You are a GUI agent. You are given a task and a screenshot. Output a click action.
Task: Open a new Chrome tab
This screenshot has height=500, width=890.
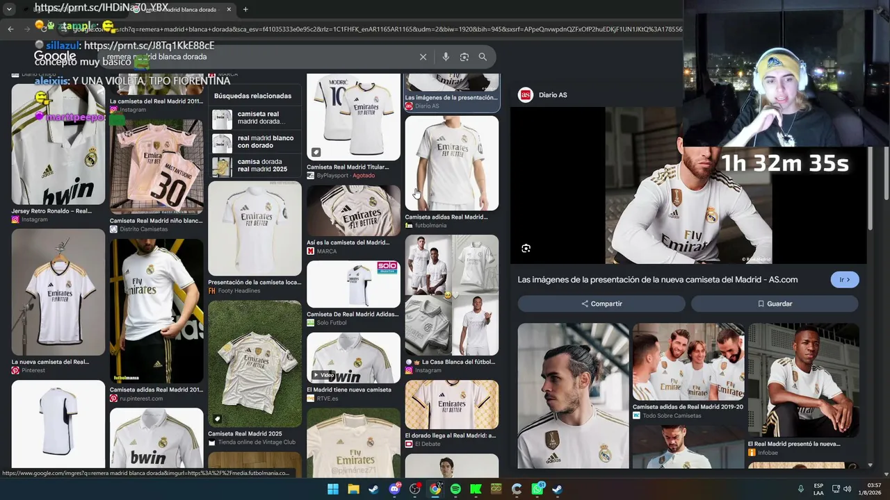(245, 10)
